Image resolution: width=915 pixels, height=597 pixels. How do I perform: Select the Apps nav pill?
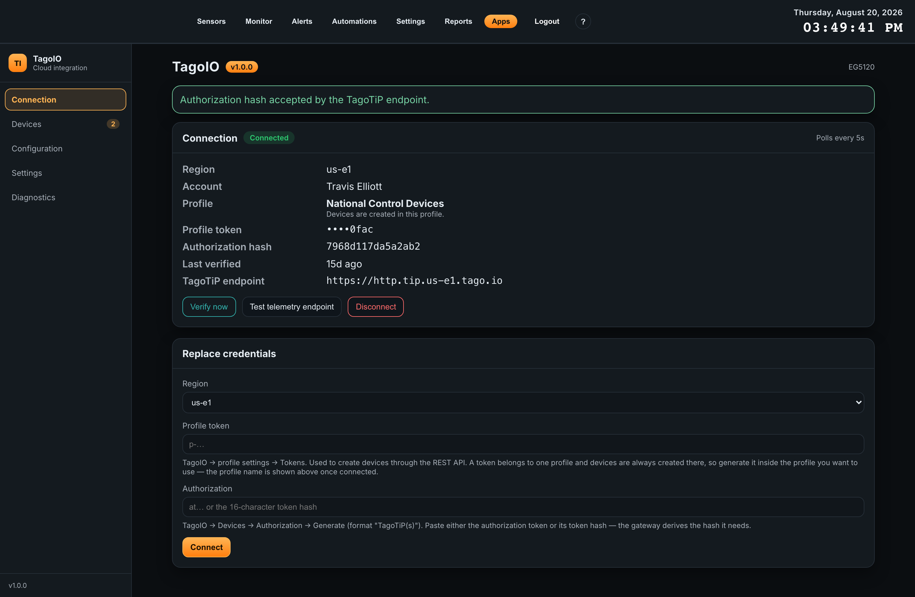tap(501, 22)
